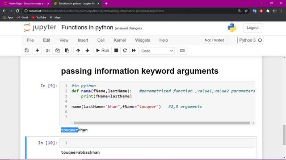Click the touqeerabbaskhan output text
Screen dimensions: 286x160
pos(80,152)
